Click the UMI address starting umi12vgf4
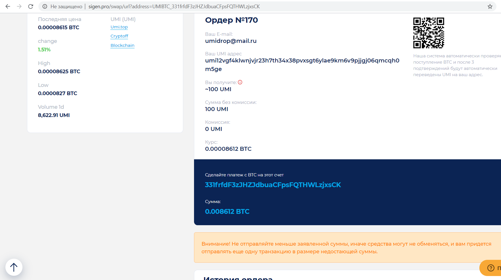The height and width of the screenshot is (280, 501). point(302,65)
